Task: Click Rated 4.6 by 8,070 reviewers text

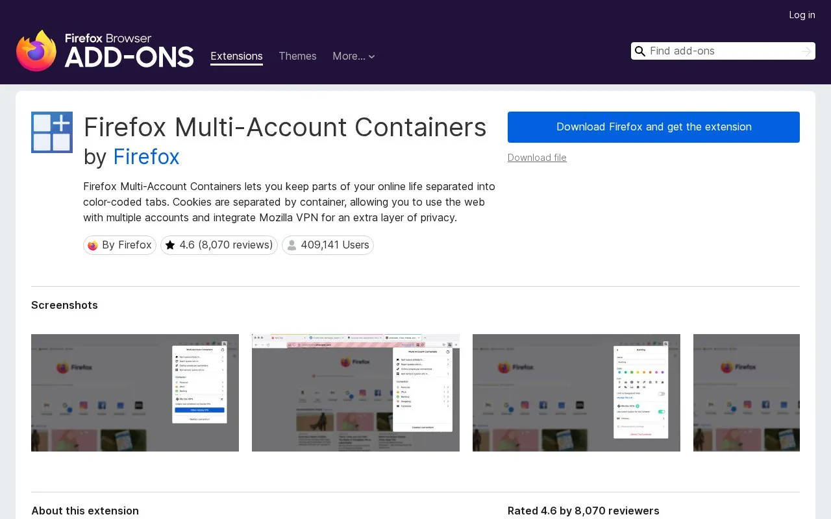Action: click(x=584, y=511)
